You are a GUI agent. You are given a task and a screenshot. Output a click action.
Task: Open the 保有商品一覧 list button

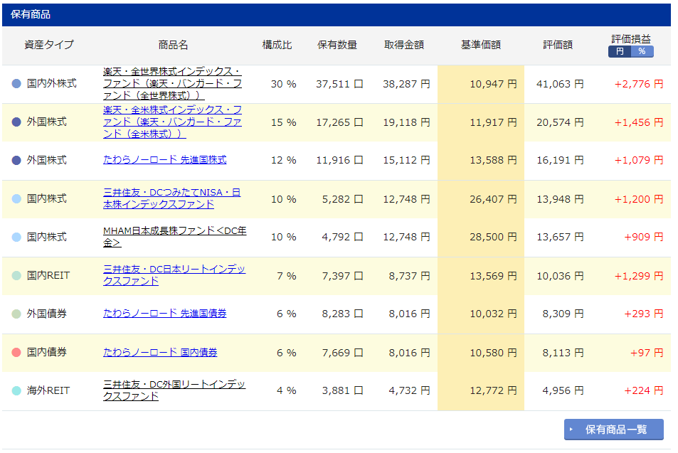tap(613, 430)
